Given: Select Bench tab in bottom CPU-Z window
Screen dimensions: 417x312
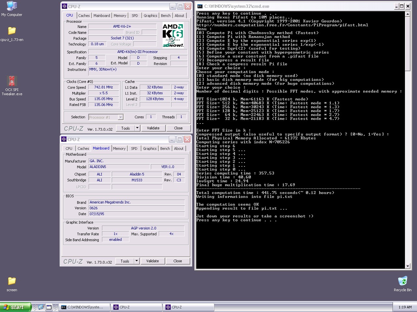Looking at the screenshot, I should [165, 149].
